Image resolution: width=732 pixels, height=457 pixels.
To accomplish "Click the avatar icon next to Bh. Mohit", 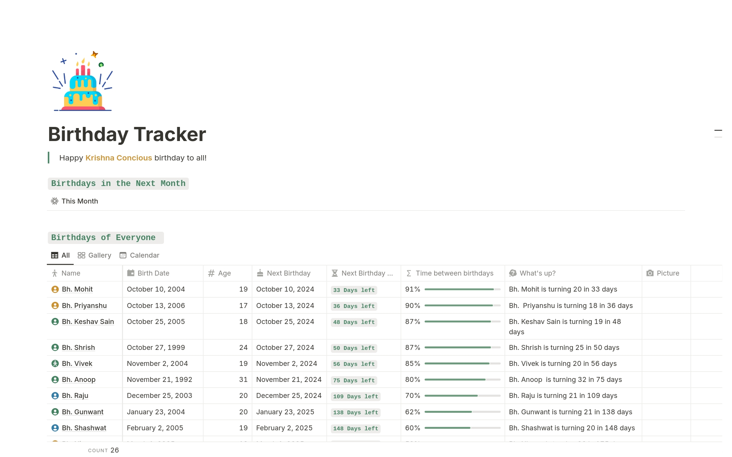I will coord(55,289).
